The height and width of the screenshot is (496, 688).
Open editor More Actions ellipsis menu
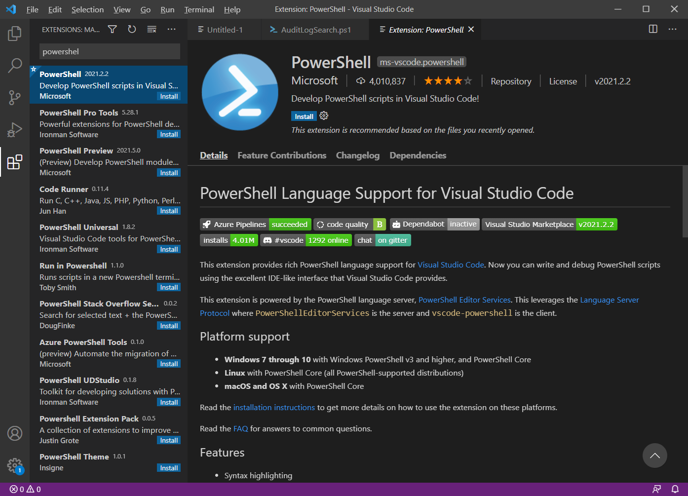pyautogui.click(x=672, y=29)
